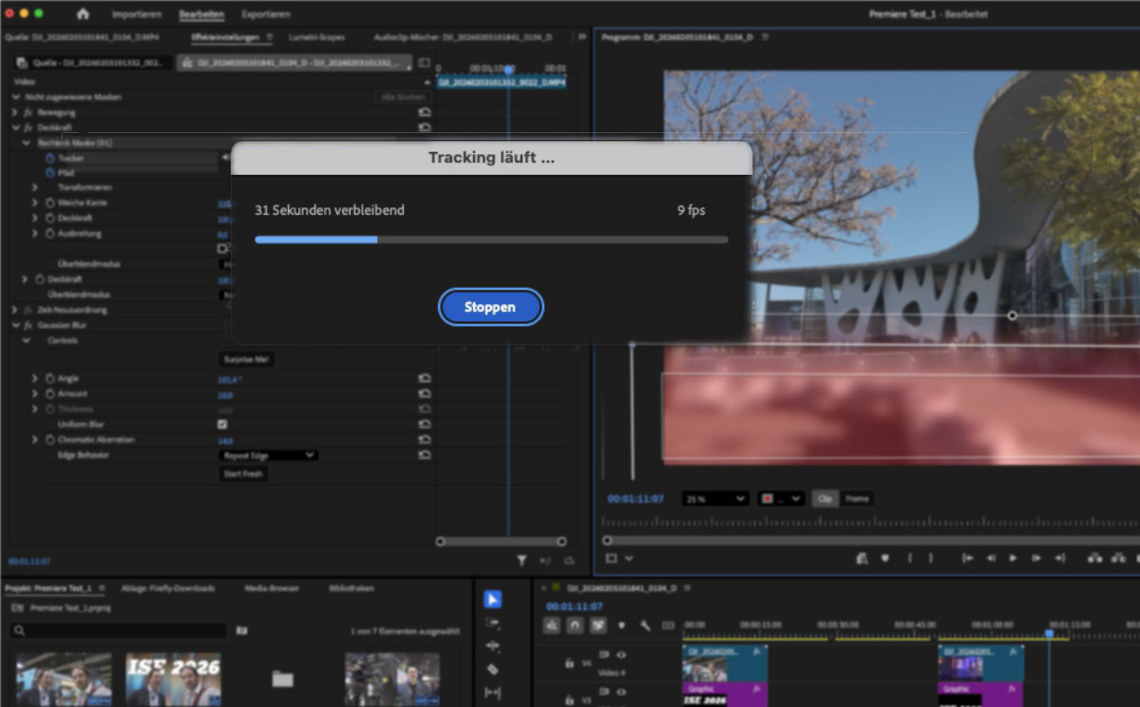Create new bin in Project panel
The image size is (1140, 707).
pos(242,630)
